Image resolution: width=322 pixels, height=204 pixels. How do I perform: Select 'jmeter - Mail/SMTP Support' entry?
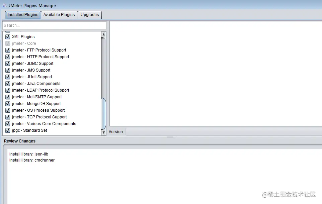(x=37, y=97)
